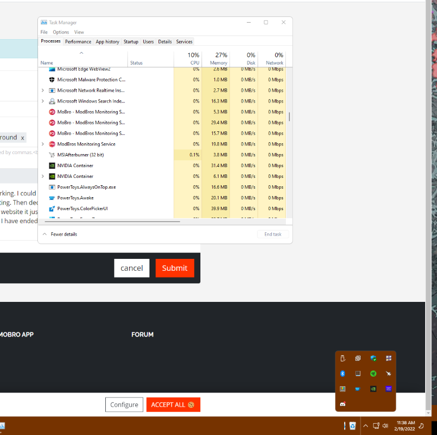437x435 pixels.
Task: Click the NVIDIA Container icon using 6.1 MB
Action: pyautogui.click(x=52, y=176)
